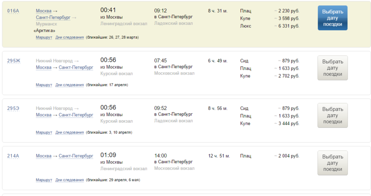Open Москва link in train 214А row
371x196 pixels.
click(43, 156)
